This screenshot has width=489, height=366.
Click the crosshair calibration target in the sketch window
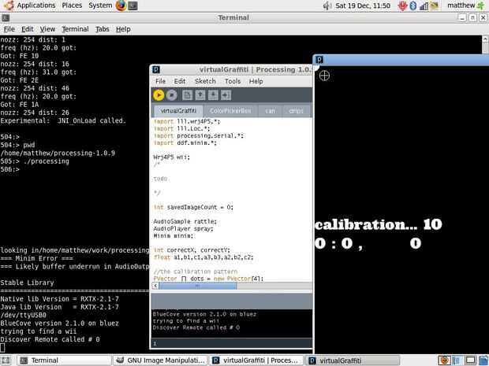[x=324, y=76]
